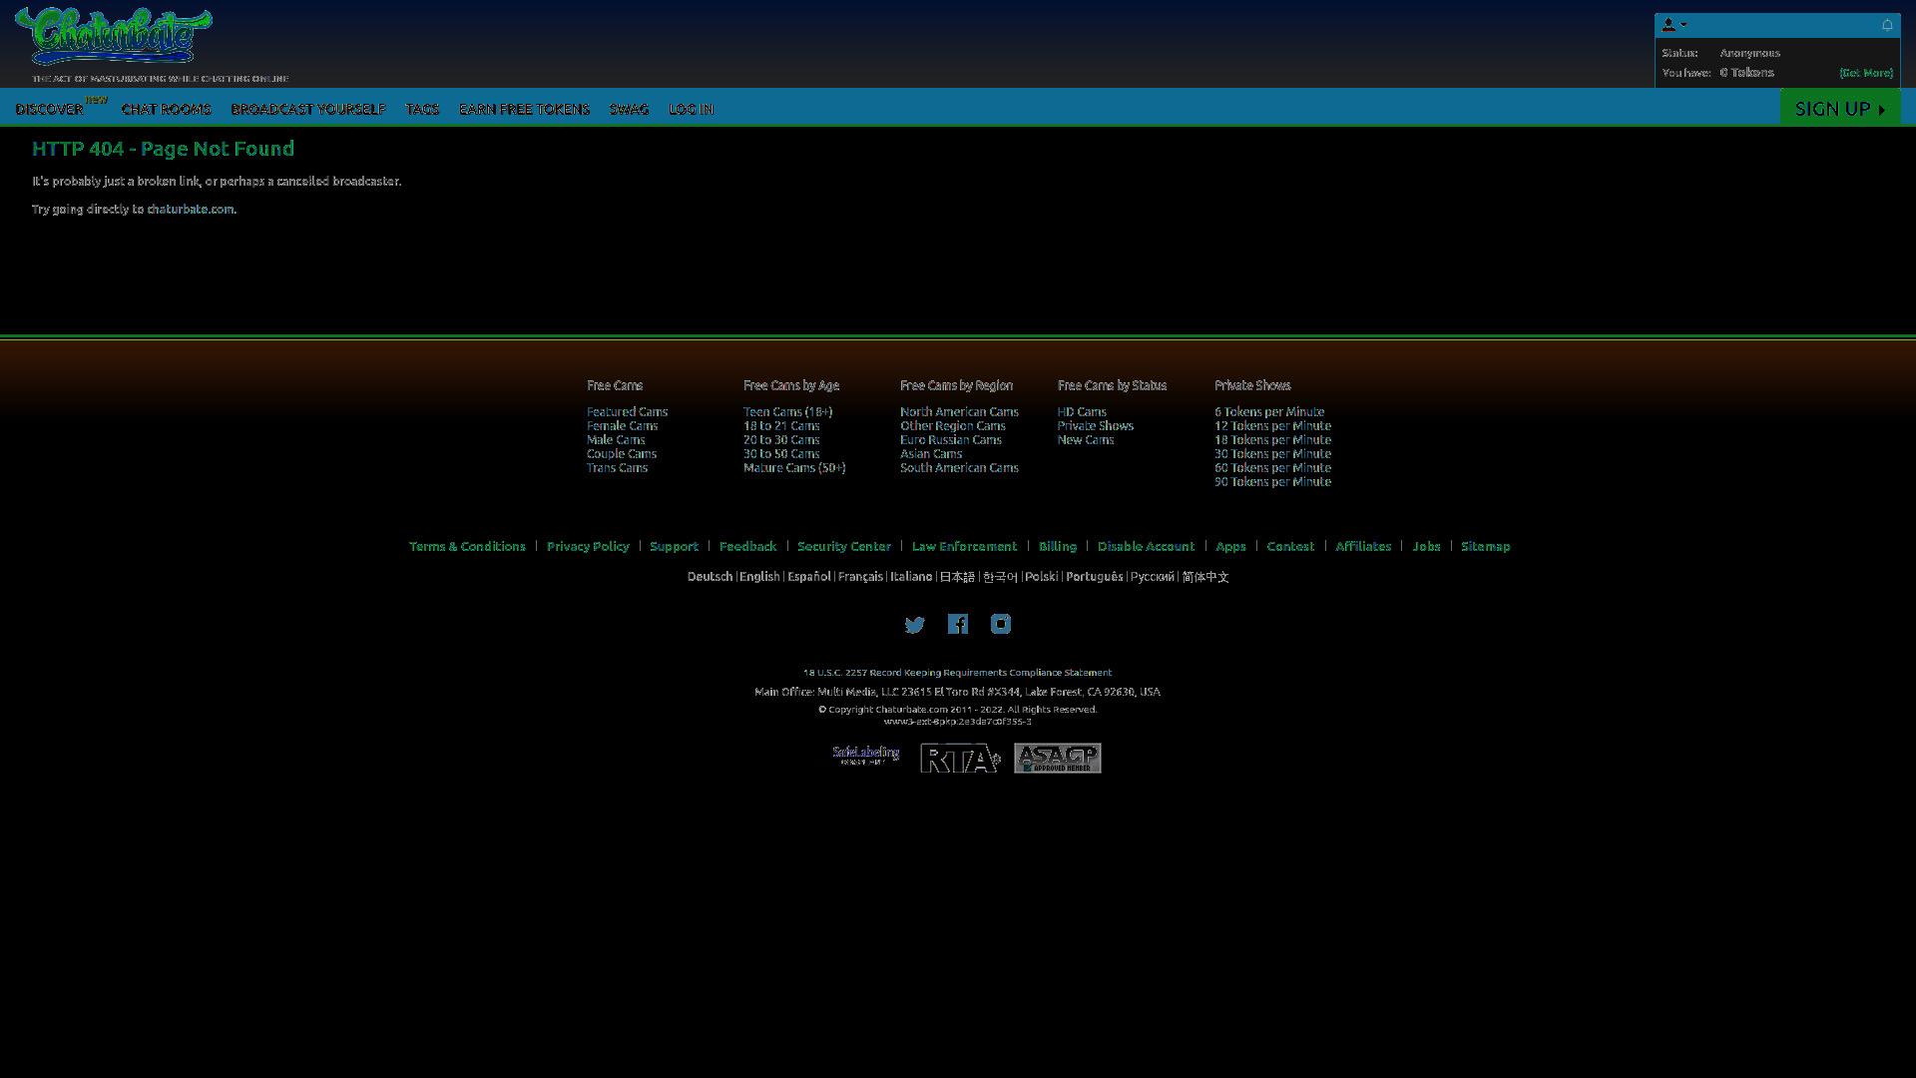1916x1078 pixels.
Task: Open the Billing footer link
Action: (x=1057, y=546)
